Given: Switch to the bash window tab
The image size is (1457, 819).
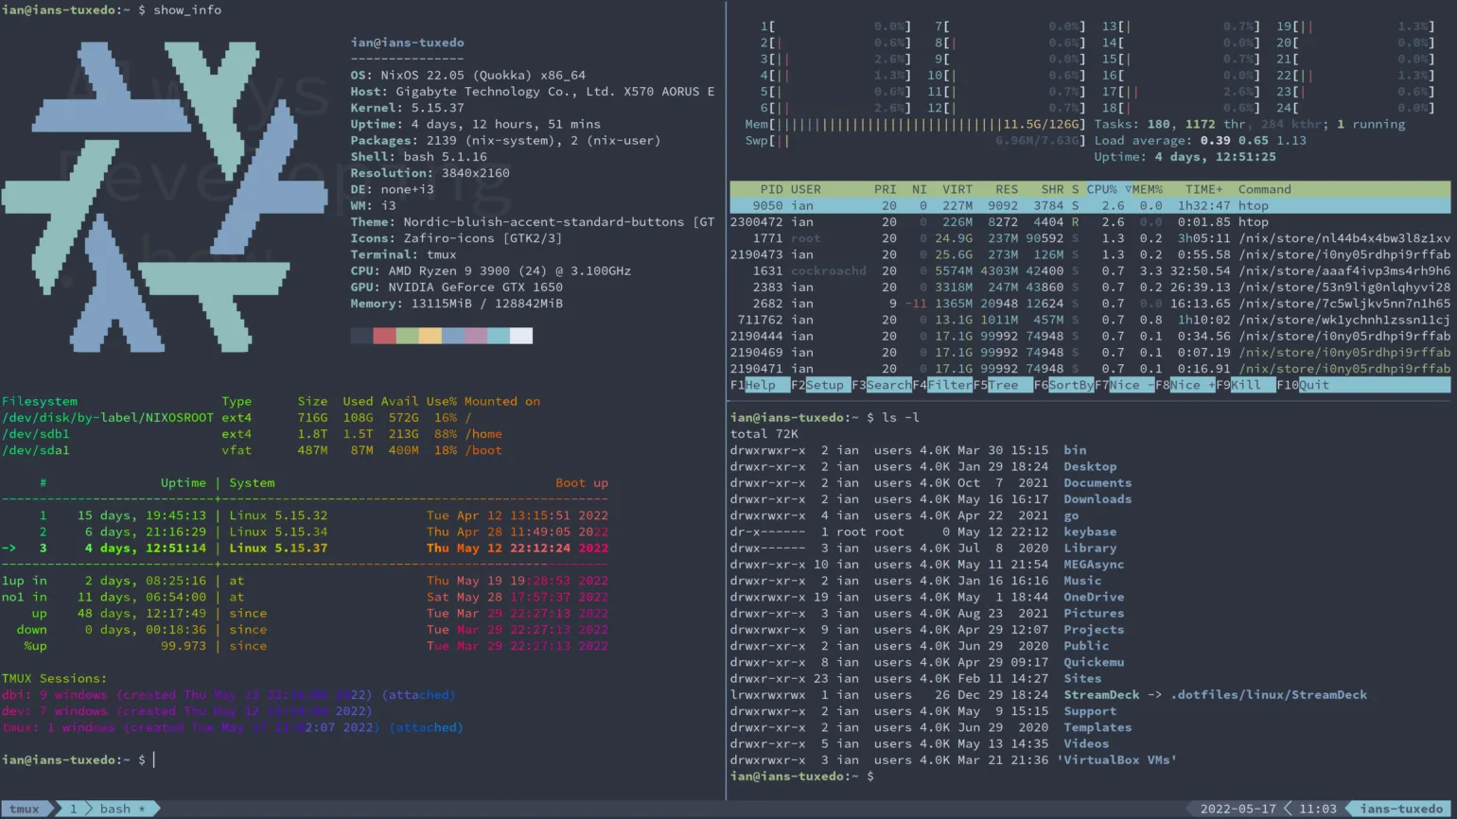Looking at the screenshot, I should [115, 809].
